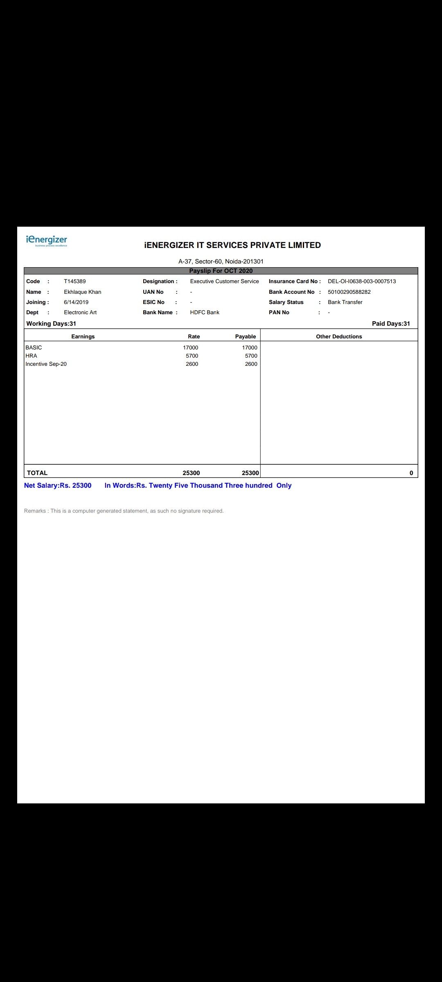Click the Paid Days:31 text
The image size is (442, 982).
[x=391, y=324]
